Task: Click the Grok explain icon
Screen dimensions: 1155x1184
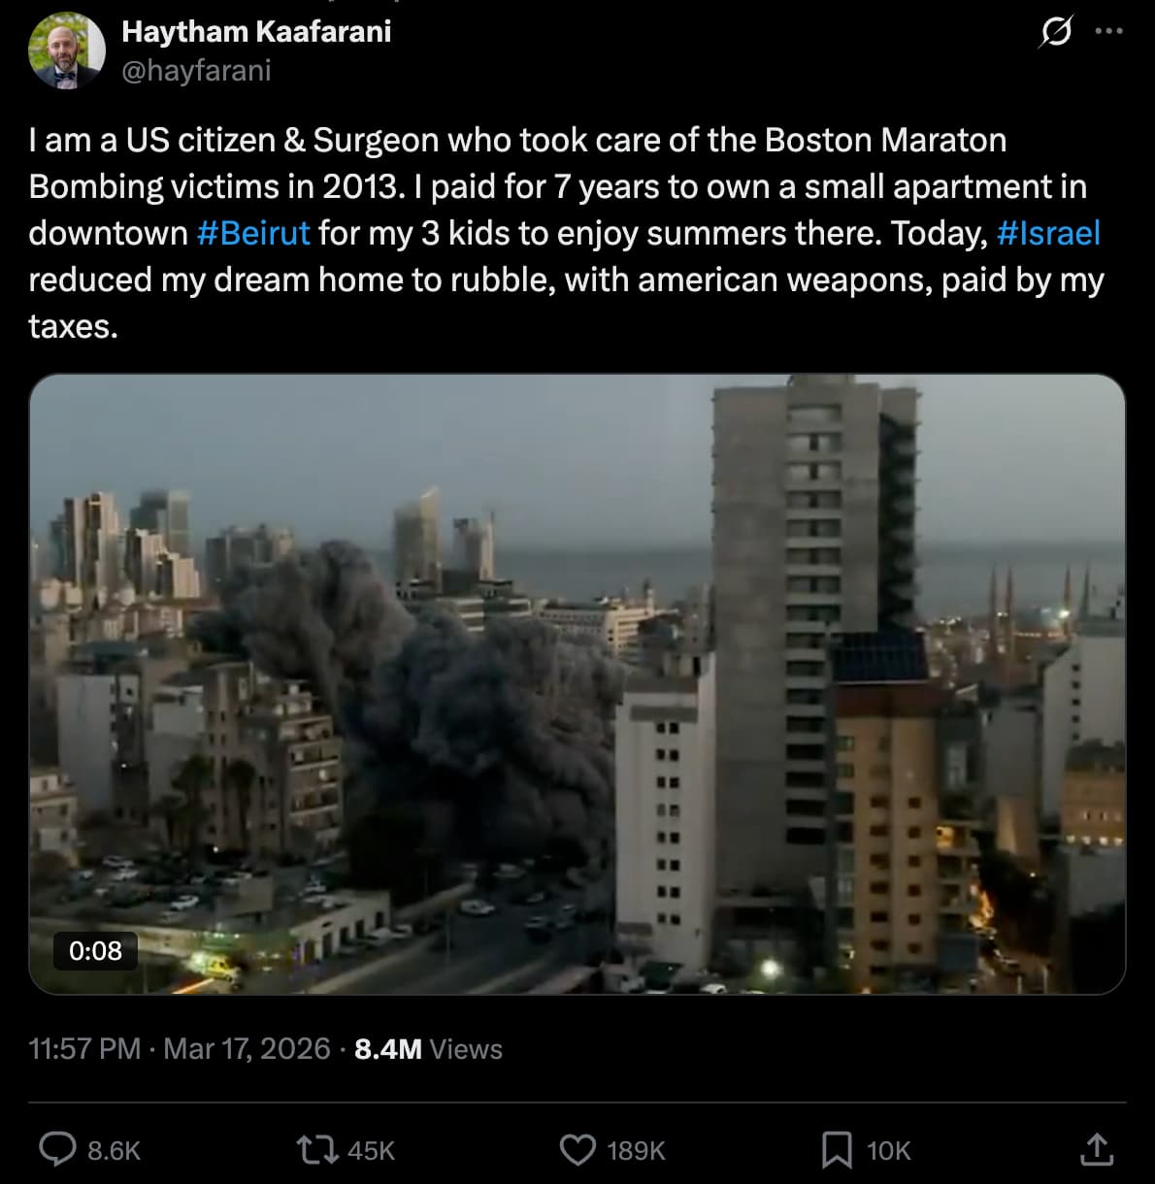Action: [x=1055, y=33]
